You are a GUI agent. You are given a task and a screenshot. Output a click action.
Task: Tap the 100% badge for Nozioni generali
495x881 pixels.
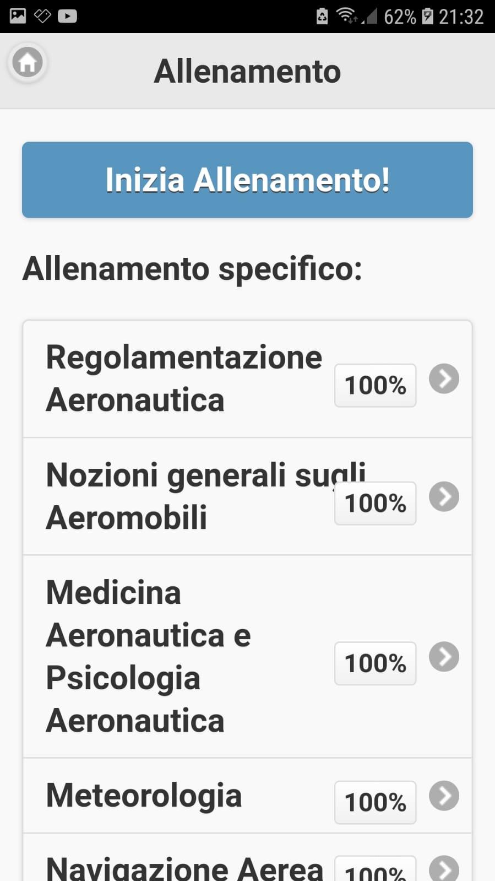tap(375, 503)
